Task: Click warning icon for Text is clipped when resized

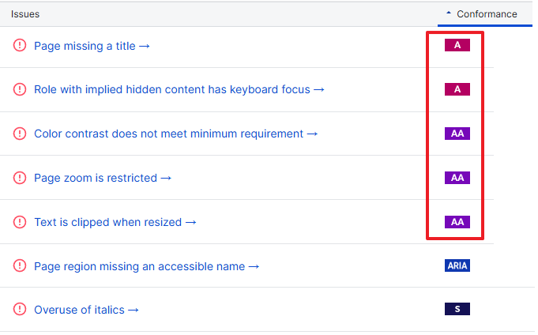Action: (x=20, y=222)
